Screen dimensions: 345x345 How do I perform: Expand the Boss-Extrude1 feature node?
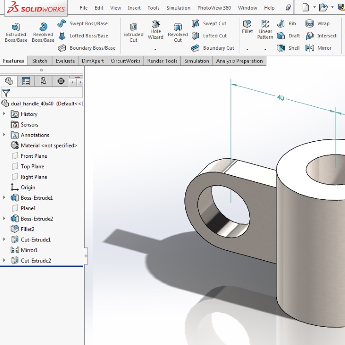(x=5, y=198)
